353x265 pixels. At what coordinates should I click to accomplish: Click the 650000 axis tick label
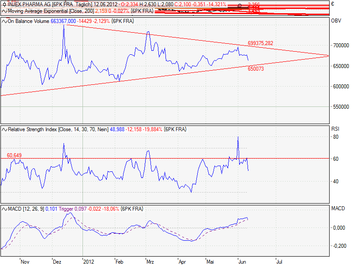pyautogui.click(x=341, y=66)
